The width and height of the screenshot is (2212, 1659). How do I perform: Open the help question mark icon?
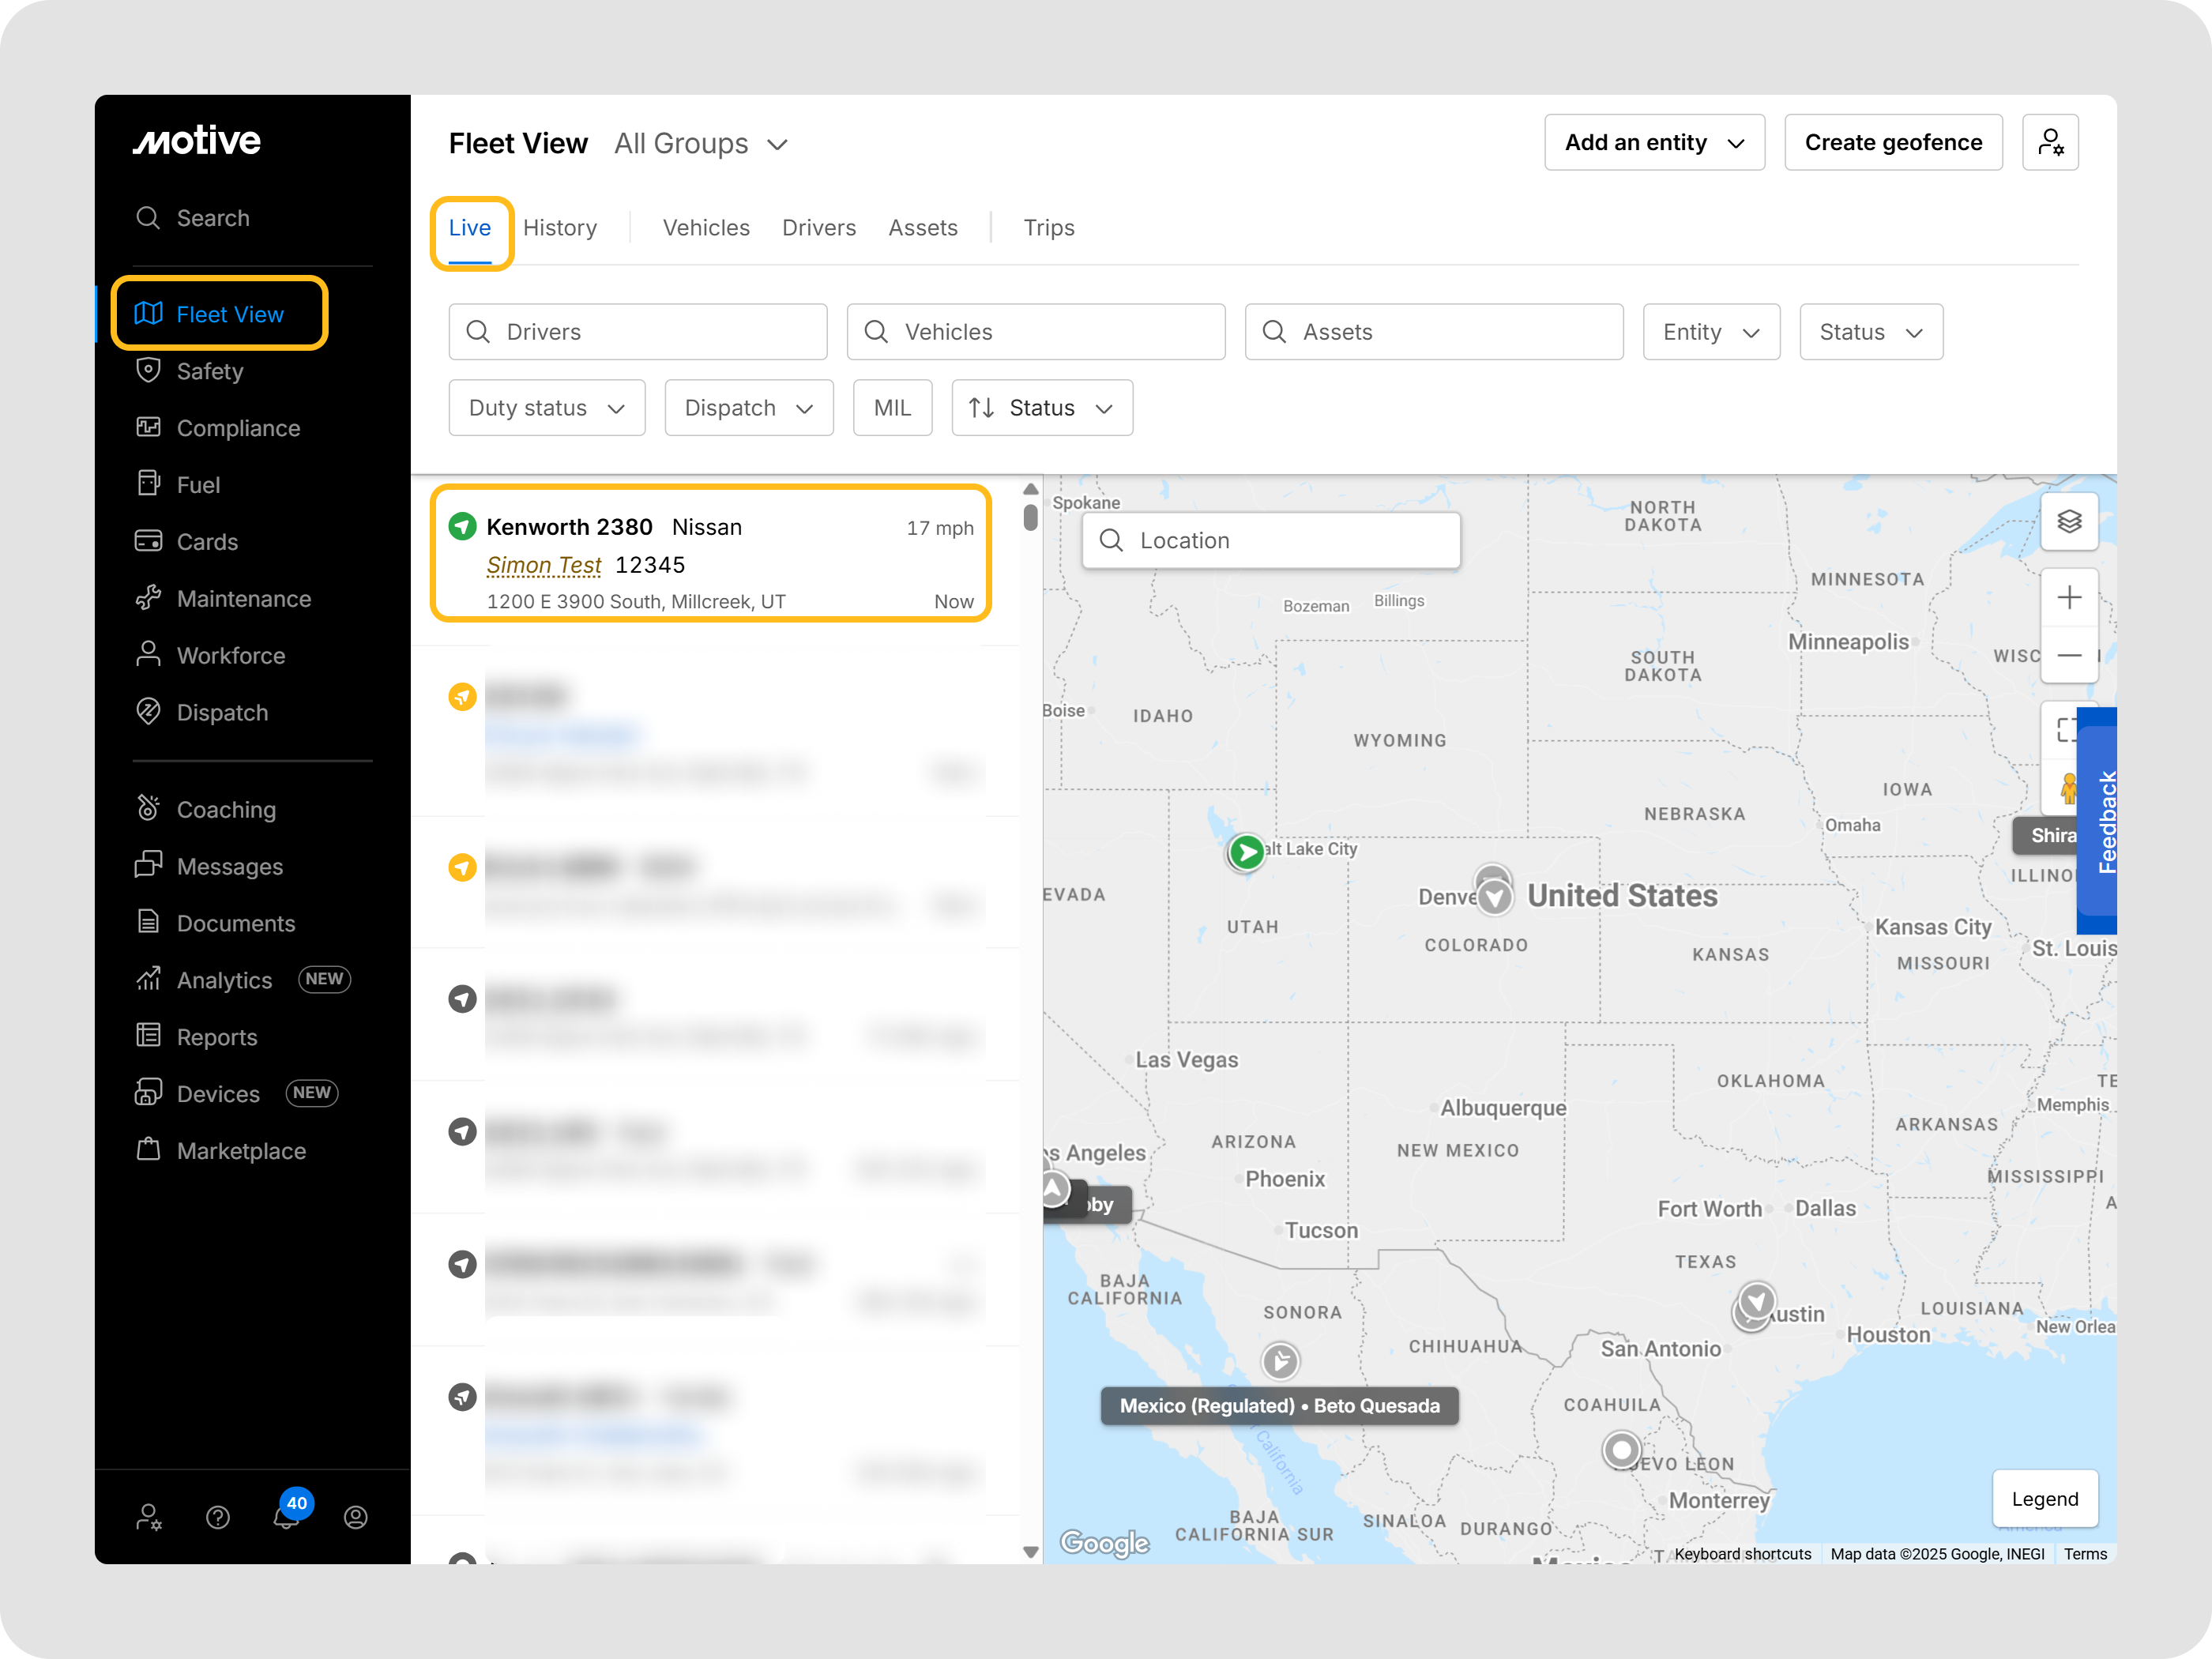point(218,1517)
